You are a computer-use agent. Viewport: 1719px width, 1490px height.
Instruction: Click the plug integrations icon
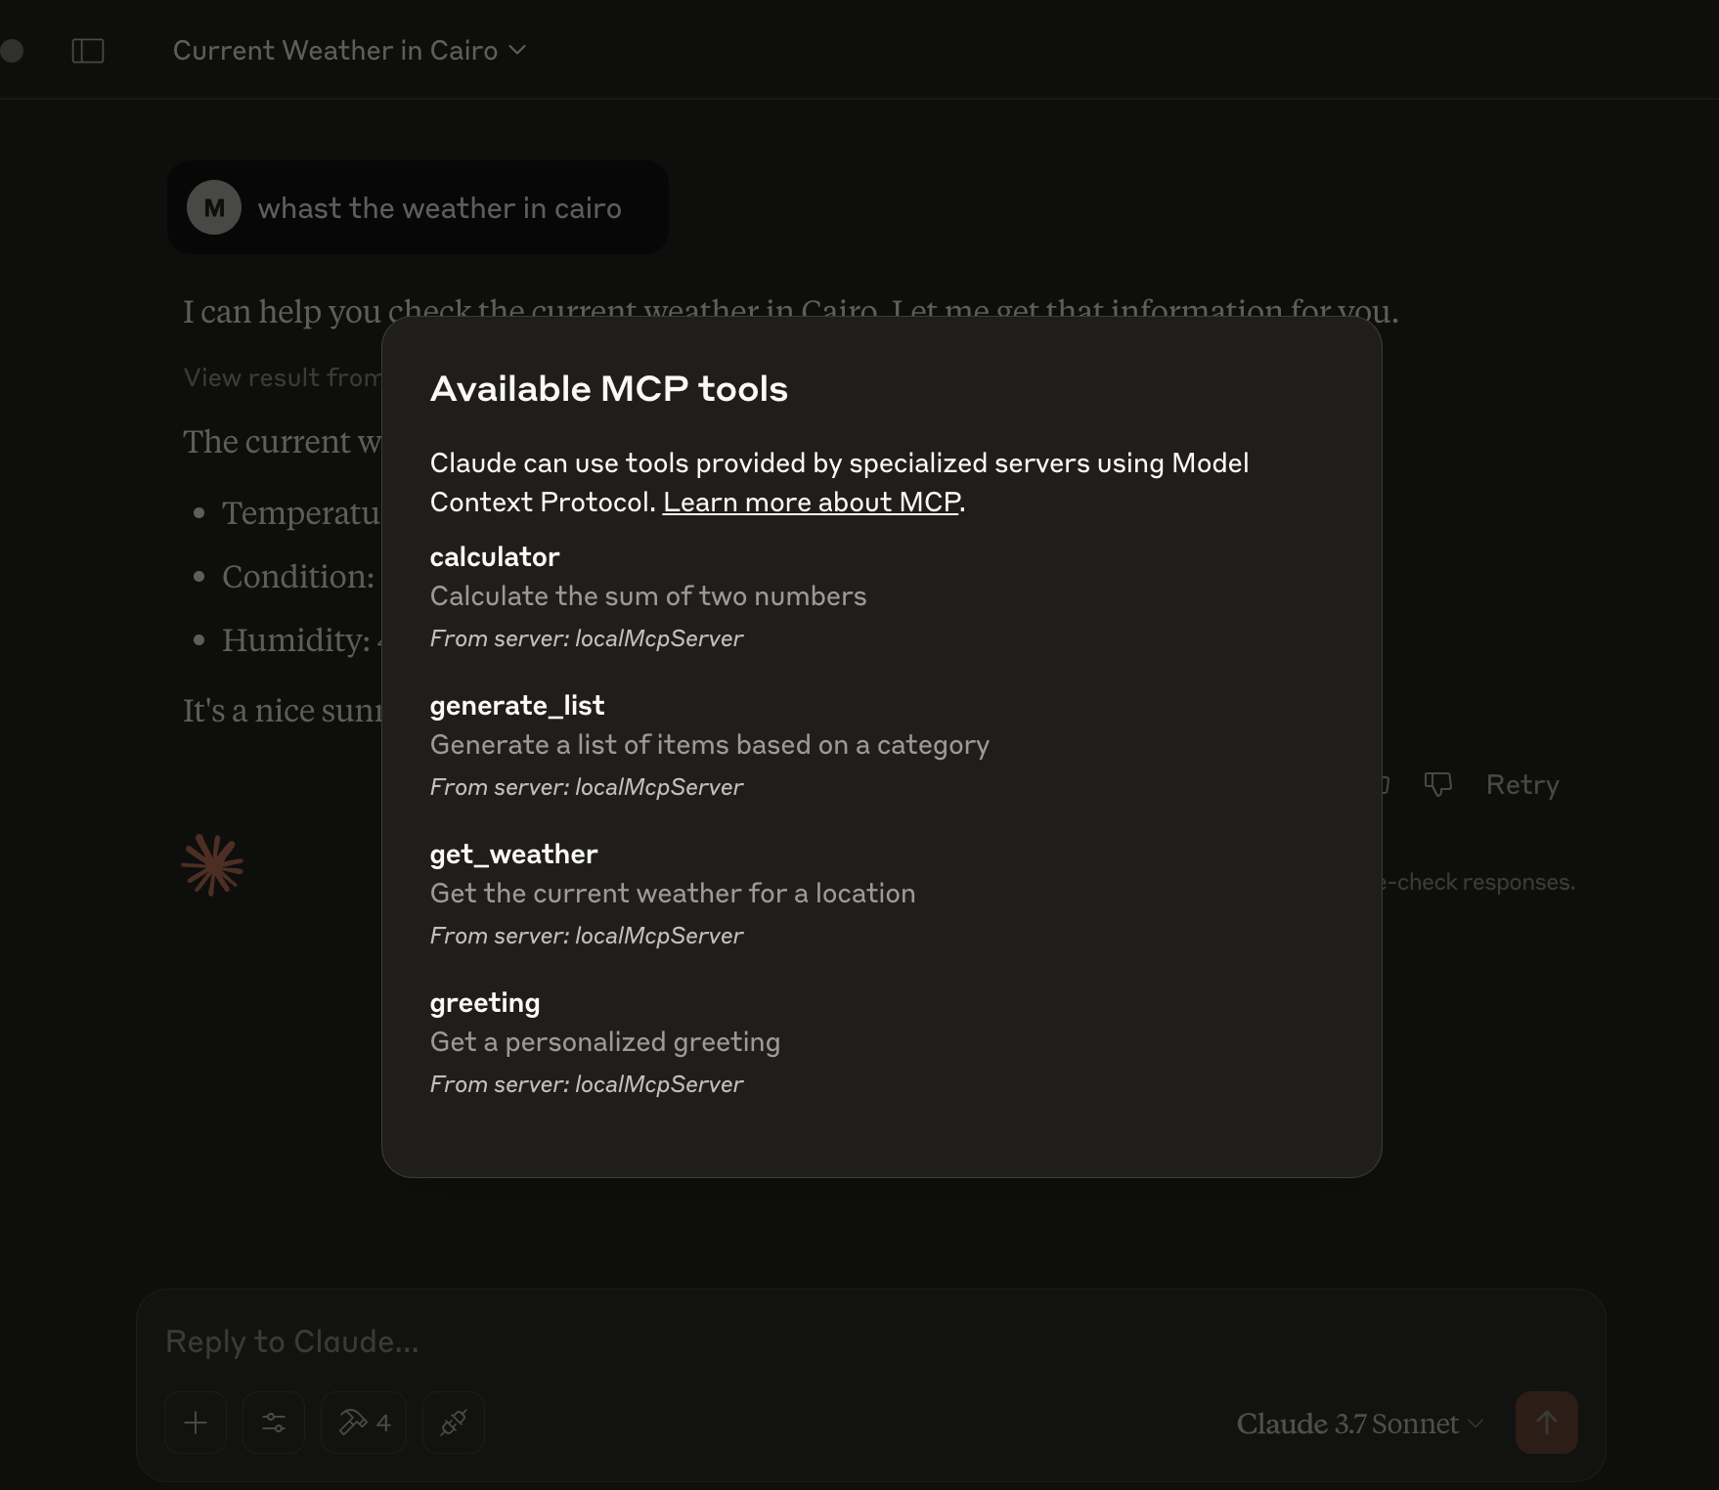454,1423
